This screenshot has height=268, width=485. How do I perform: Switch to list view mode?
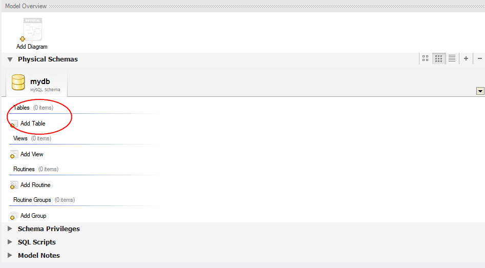(452, 58)
